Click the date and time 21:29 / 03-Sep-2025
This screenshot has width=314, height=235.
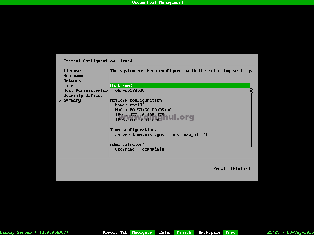click(x=291, y=233)
